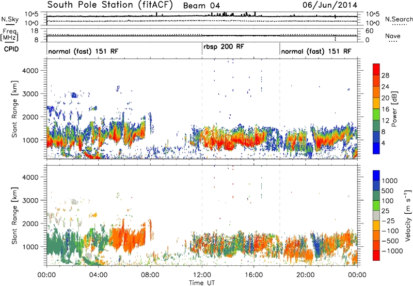This screenshot has height=286, width=413.
Task: Click the 'N.Search' legend label
Action: click(x=399, y=19)
